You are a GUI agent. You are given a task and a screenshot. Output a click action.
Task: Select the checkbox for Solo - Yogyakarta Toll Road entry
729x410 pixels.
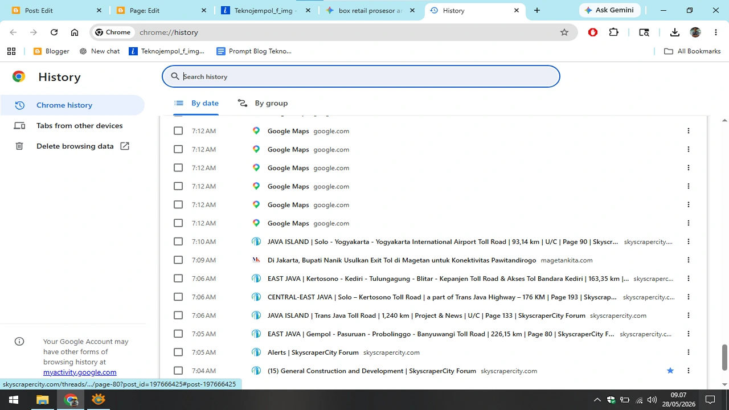[x=178, y=241]
